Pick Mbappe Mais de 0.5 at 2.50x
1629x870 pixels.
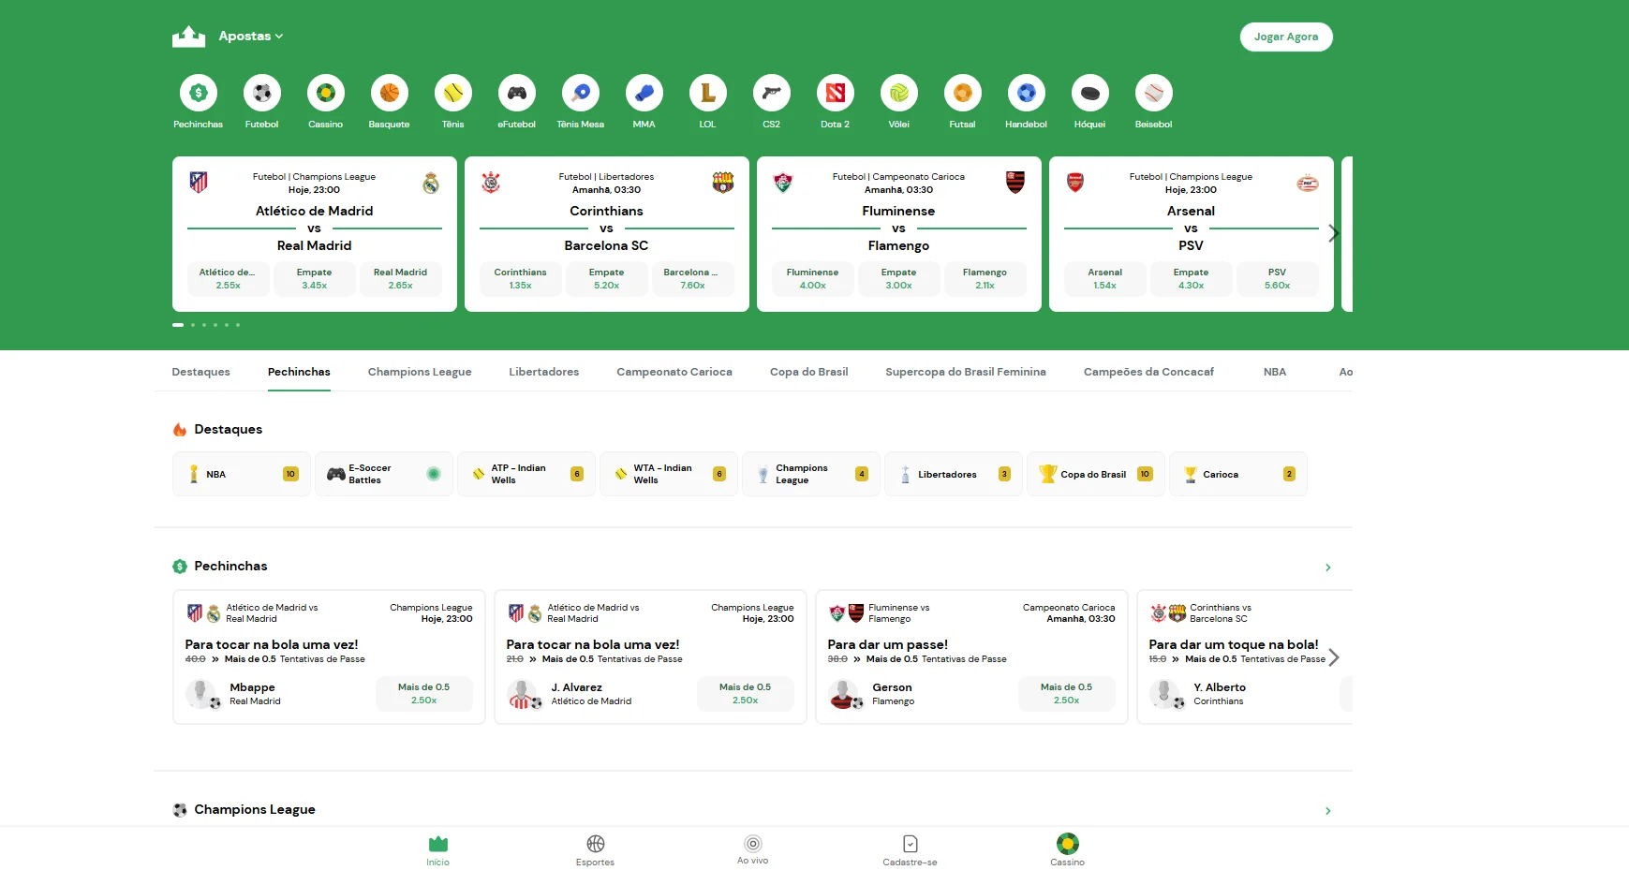[423, 694]
